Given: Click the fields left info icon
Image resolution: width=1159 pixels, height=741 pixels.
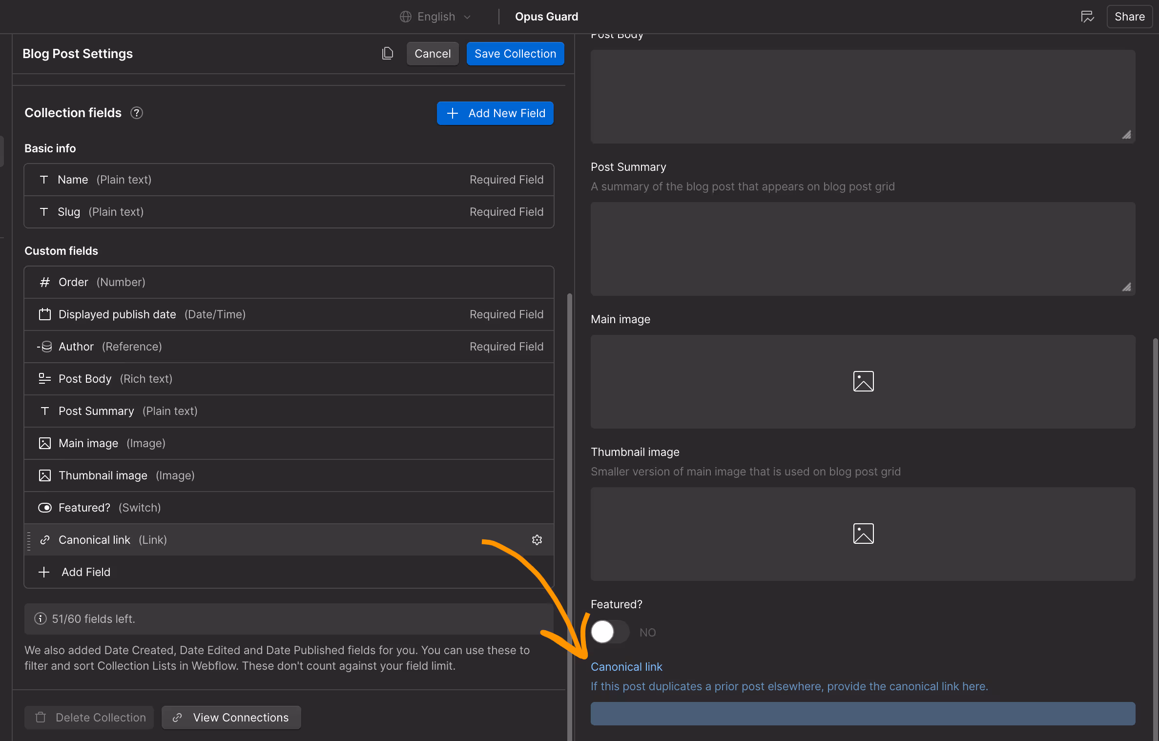Looking at the screenshot, I should pyautogui.click(x=41, y=619).
